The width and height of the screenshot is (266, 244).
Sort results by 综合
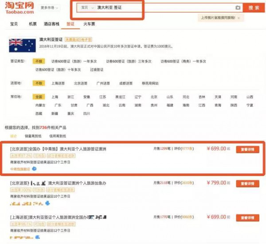click(14, 136)
